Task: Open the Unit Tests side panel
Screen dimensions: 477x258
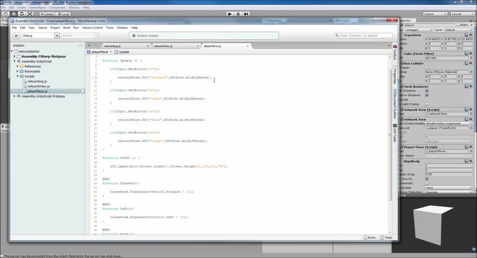Action: pos(395,133)
